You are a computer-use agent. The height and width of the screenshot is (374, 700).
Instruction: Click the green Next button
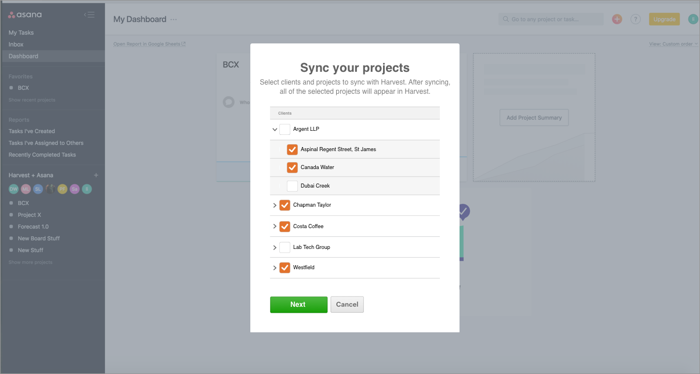(298, 305)
